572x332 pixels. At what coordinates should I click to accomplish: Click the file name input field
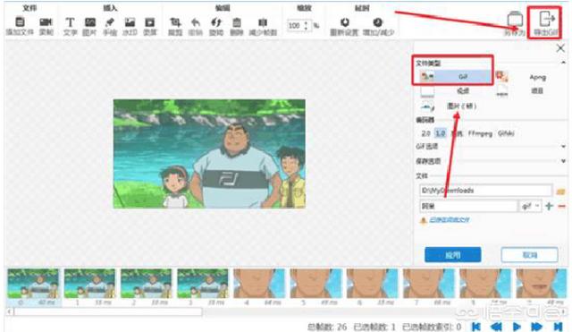pyautogui.click(x=468, y=207)
